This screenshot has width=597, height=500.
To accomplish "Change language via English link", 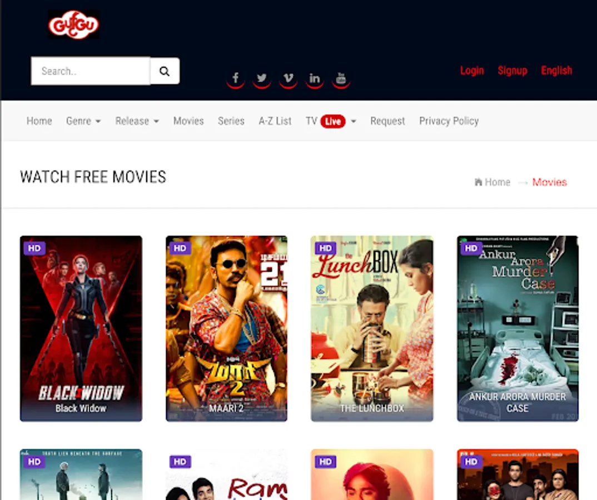I will pyautogui.click(x=556, y=71).
